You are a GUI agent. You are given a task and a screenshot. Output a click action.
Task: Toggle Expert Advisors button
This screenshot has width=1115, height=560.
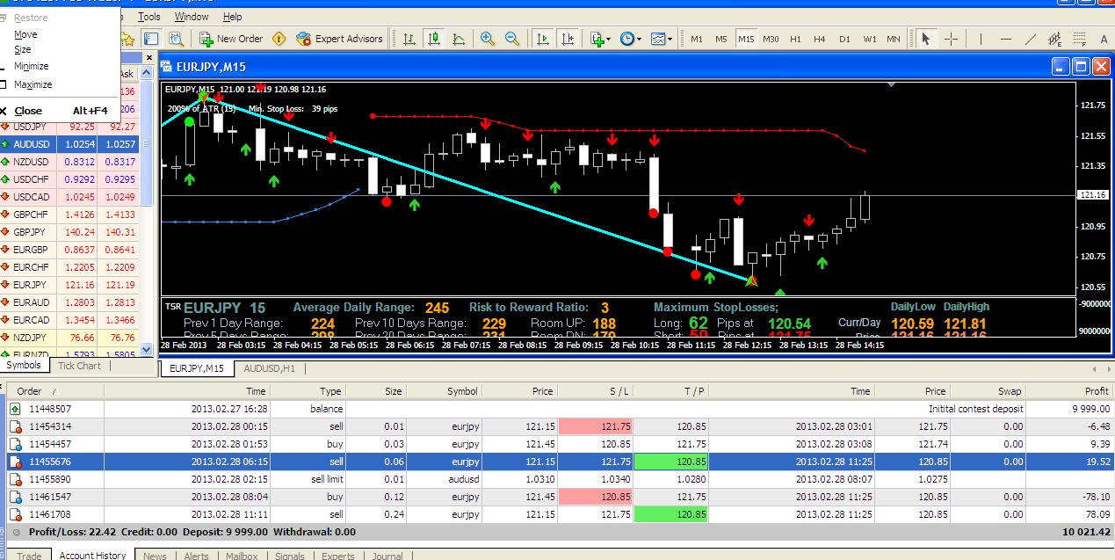340,39
